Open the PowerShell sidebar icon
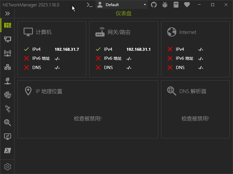Viewport: 233px width, 174px height. 8,151
